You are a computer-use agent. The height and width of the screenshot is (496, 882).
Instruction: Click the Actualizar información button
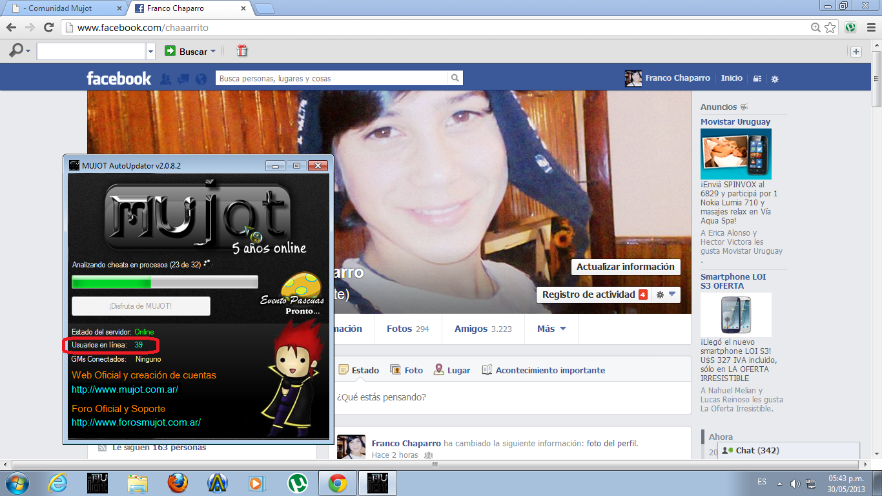[625, 267]
